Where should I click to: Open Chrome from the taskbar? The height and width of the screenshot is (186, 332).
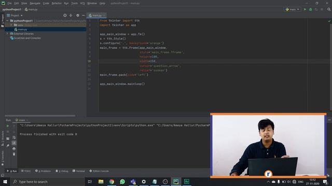(112, 181)
